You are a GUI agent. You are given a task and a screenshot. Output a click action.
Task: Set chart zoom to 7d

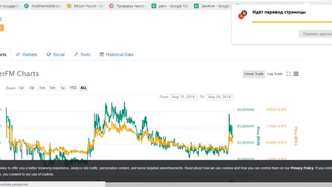coord(32,88)
